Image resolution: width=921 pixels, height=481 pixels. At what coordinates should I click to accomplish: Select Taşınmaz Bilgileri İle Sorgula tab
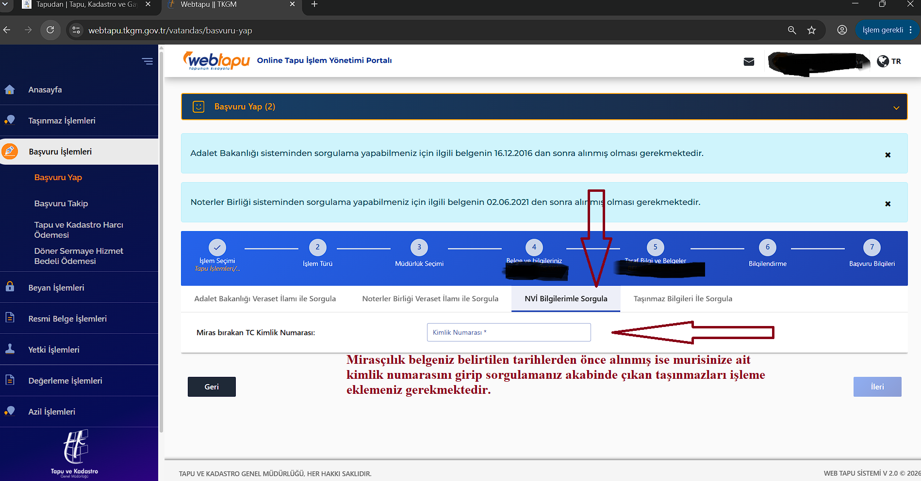683,299
